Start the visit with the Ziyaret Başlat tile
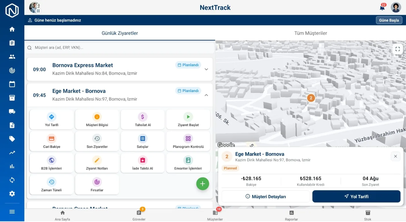The width and height of the screenshot is (406, 222). coord(188,119)
